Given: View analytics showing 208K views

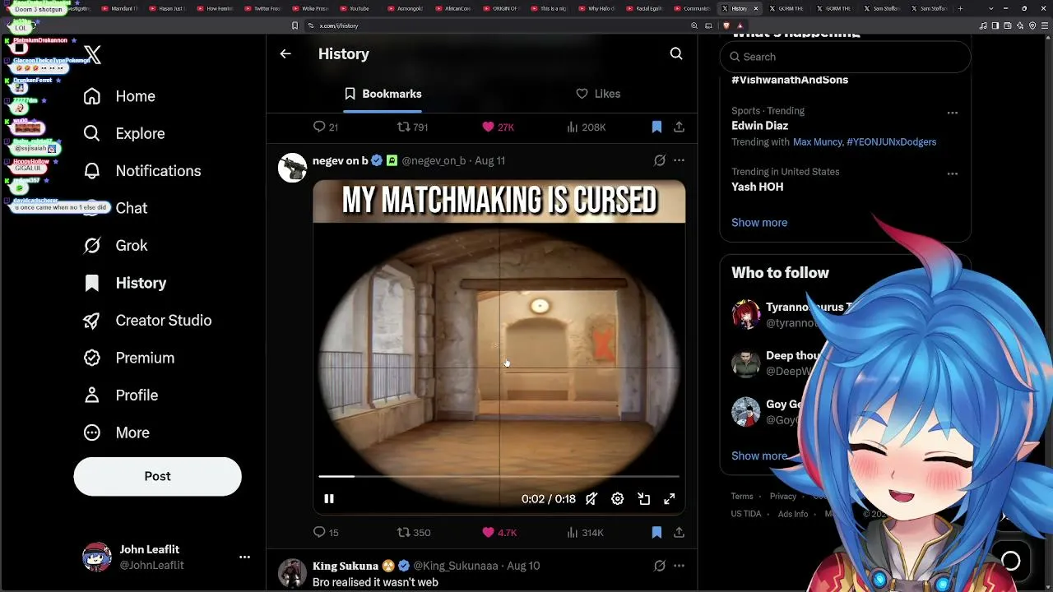Looking at the screenshot, I should tap(587, 127).
